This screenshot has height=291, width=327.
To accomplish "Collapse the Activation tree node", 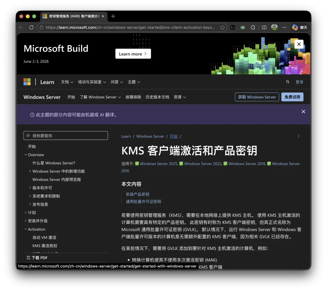I will click(x=26, y=229).
